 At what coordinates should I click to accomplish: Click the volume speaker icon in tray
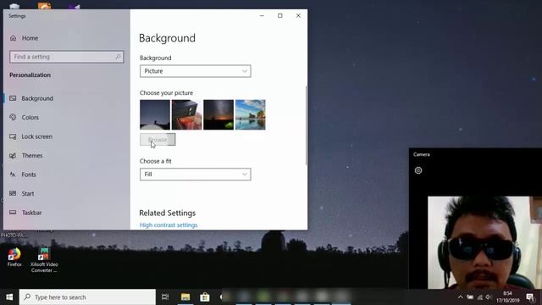tap(488, 297)
